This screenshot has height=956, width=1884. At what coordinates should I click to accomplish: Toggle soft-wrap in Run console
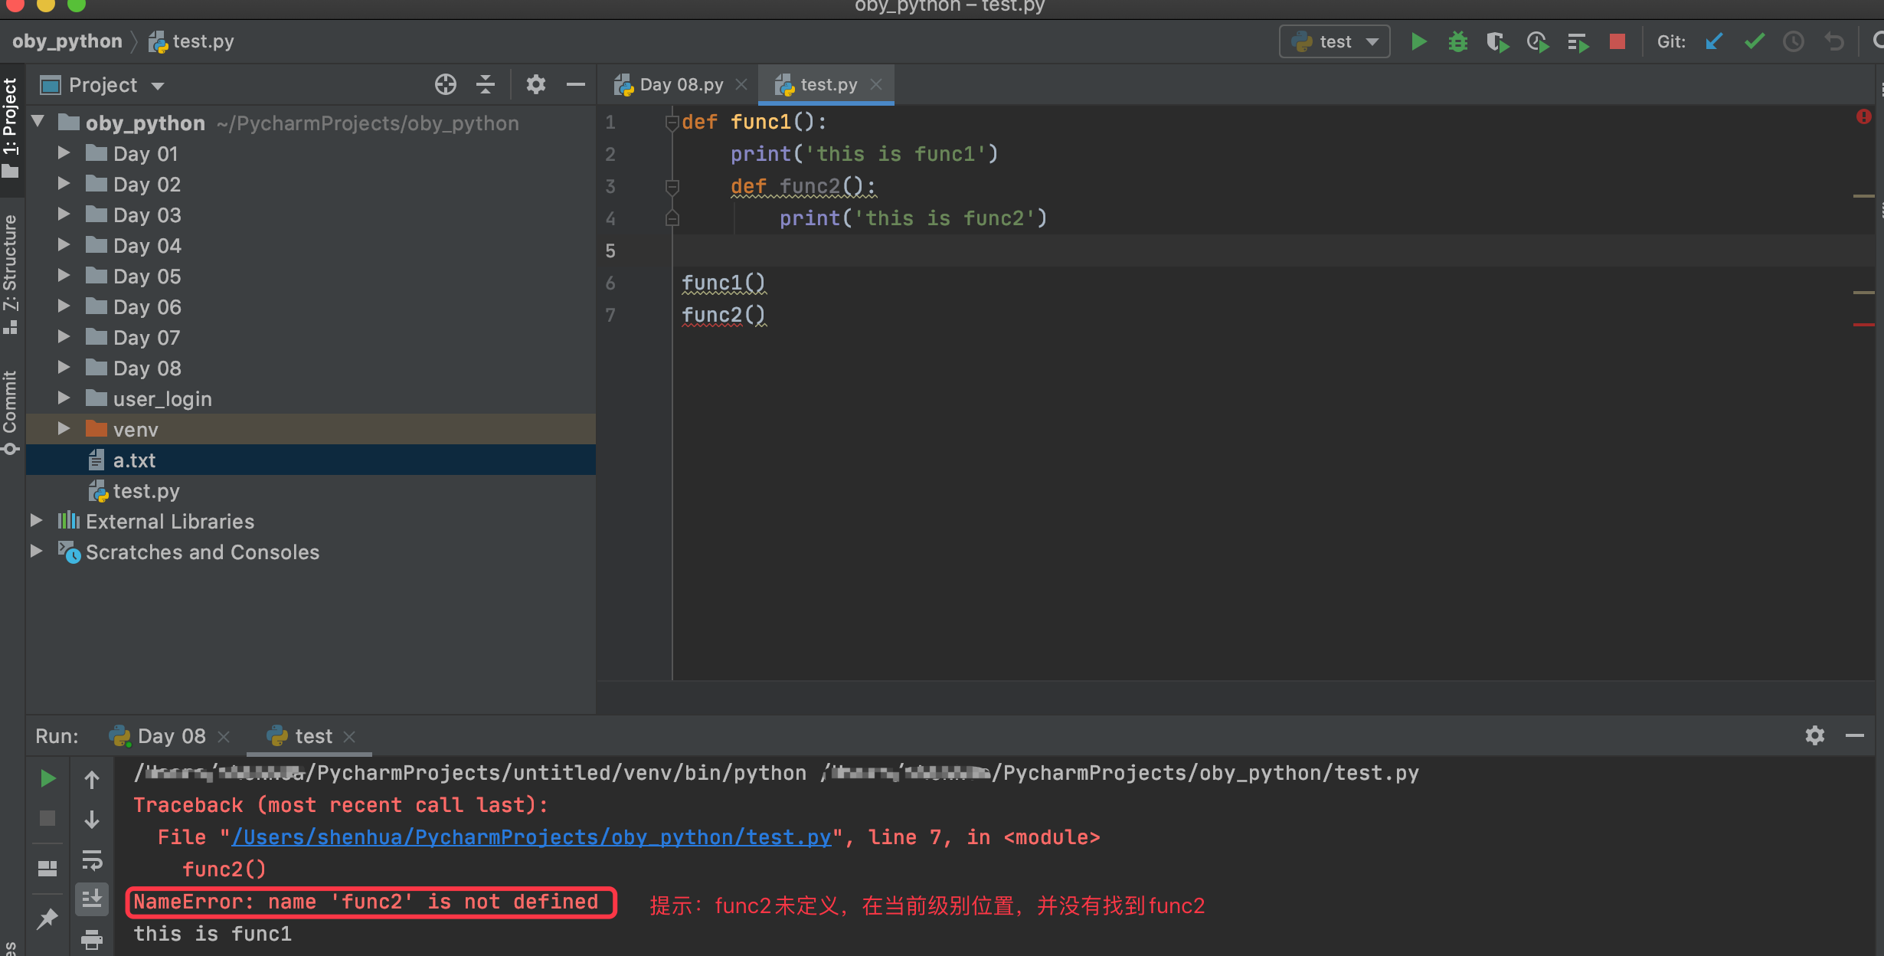(92, 859)
